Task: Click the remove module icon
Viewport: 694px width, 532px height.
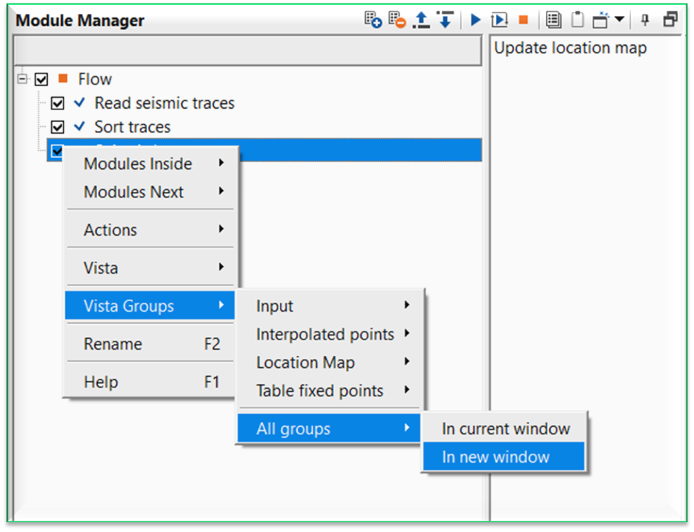Action: (397, 20)
